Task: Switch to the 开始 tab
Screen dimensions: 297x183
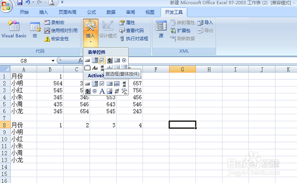Action: 24,12
